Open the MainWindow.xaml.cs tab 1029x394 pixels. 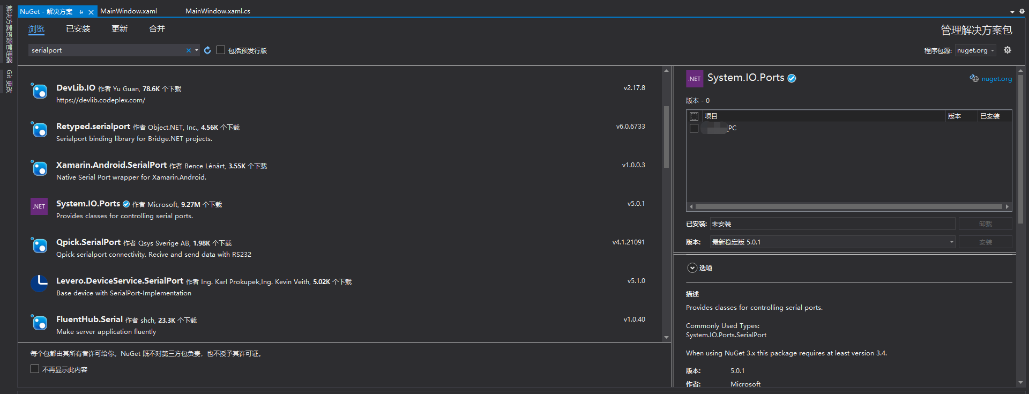pos(218,11)
